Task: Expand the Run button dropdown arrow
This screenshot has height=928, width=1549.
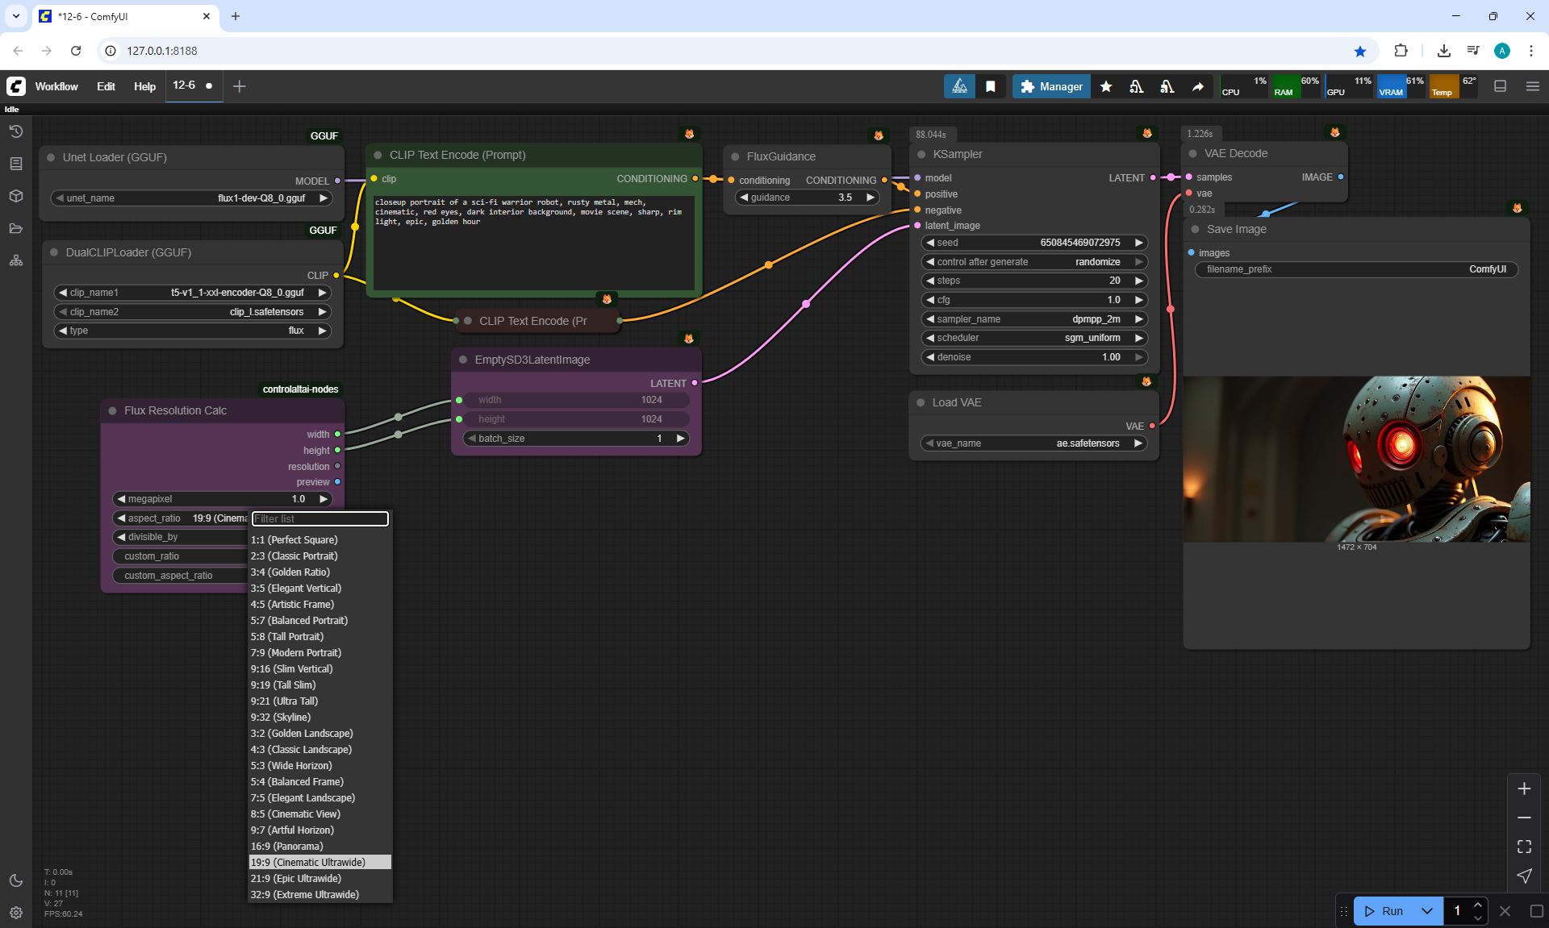Action: 1426,911
